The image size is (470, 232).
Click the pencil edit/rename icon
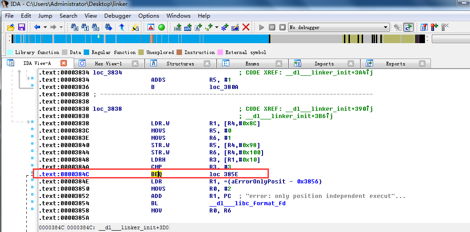click(x=235, y=28)
